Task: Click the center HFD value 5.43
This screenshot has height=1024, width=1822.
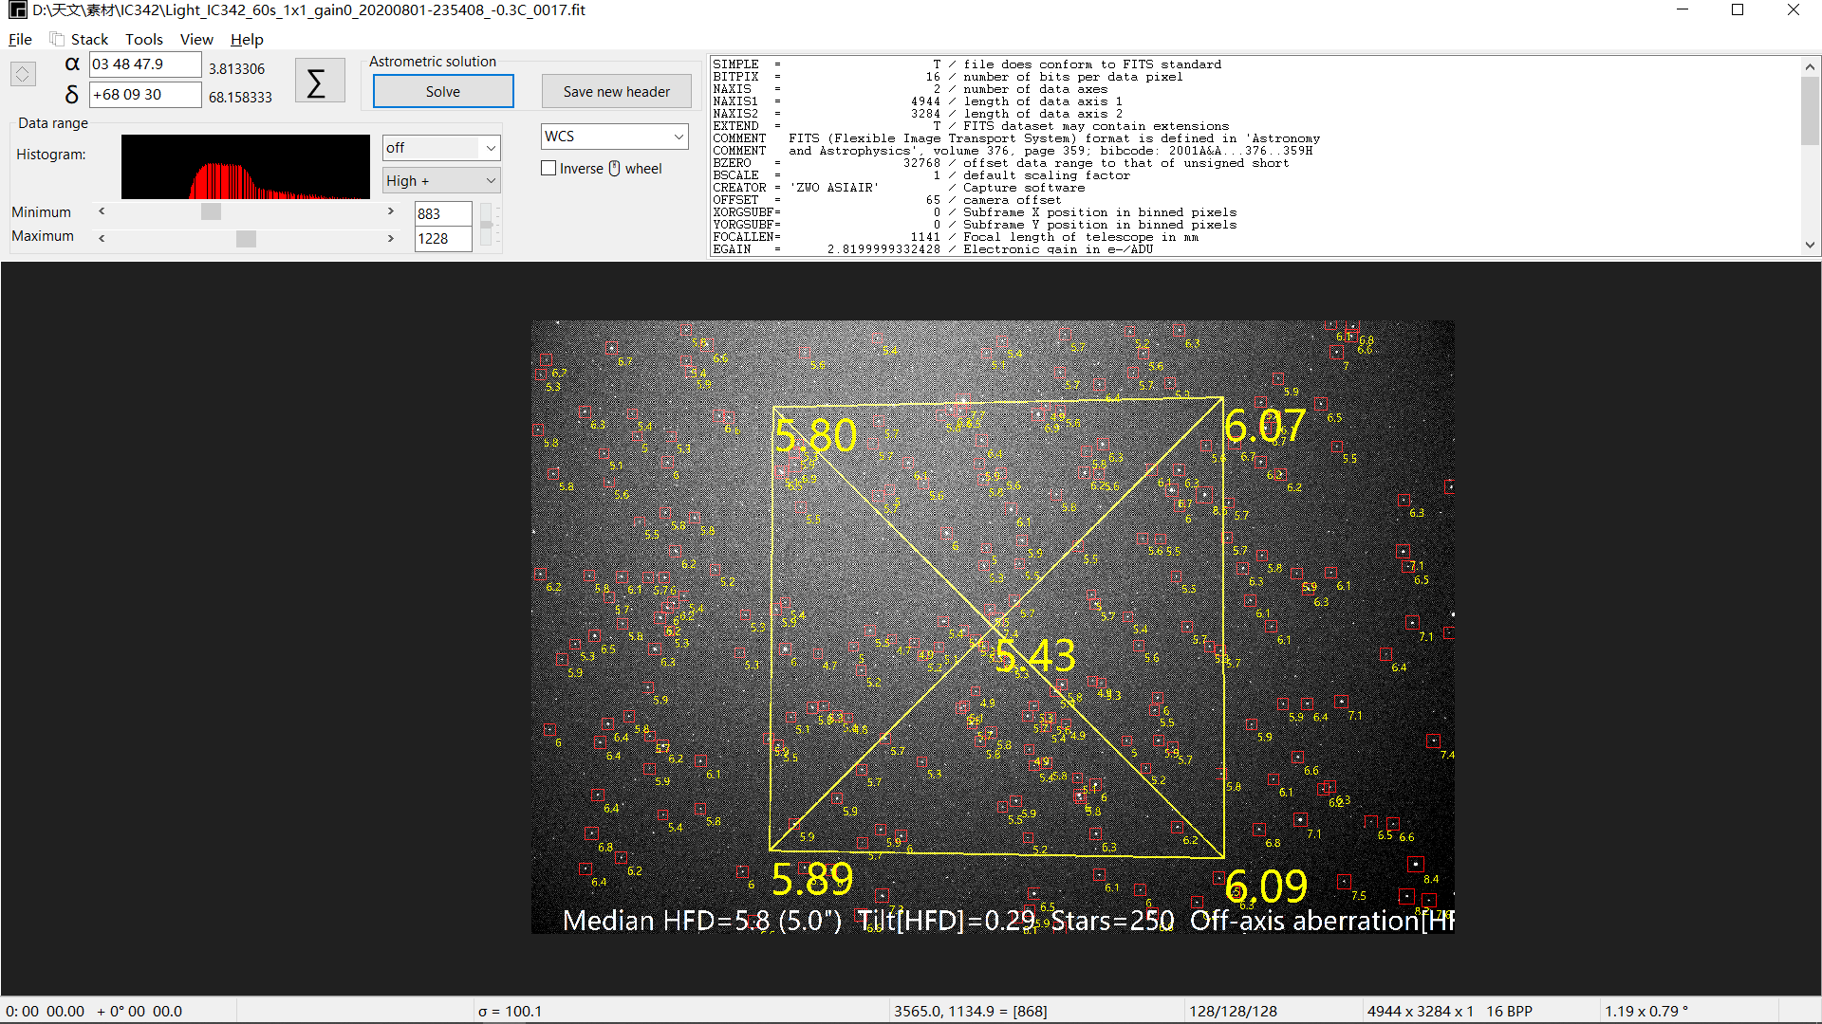Action: pyautogui.click(x=1035, y=655)
